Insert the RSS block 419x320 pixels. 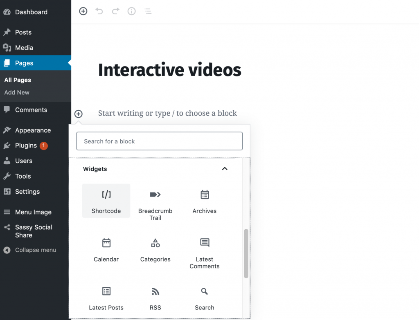[155, 298]
